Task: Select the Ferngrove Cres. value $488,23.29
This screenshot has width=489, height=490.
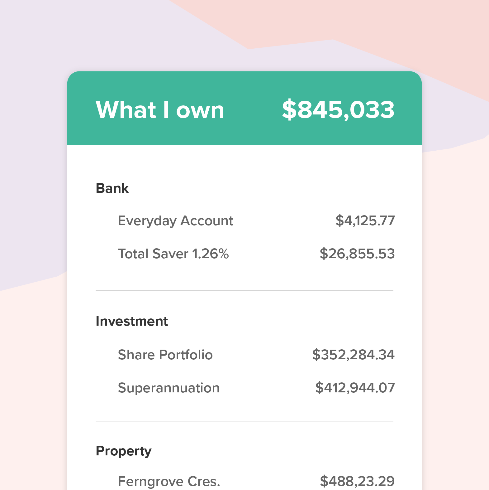Action: tap(357, 482)
